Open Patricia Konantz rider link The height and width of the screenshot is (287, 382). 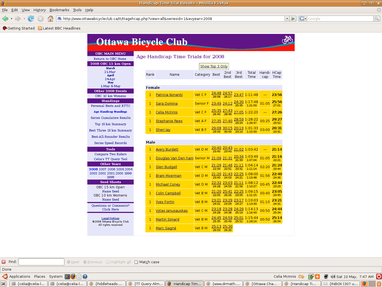169,95
